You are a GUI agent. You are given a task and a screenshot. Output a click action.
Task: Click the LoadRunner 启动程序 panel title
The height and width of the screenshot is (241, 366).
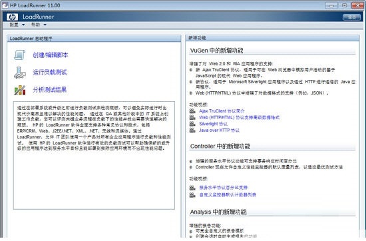31,39
